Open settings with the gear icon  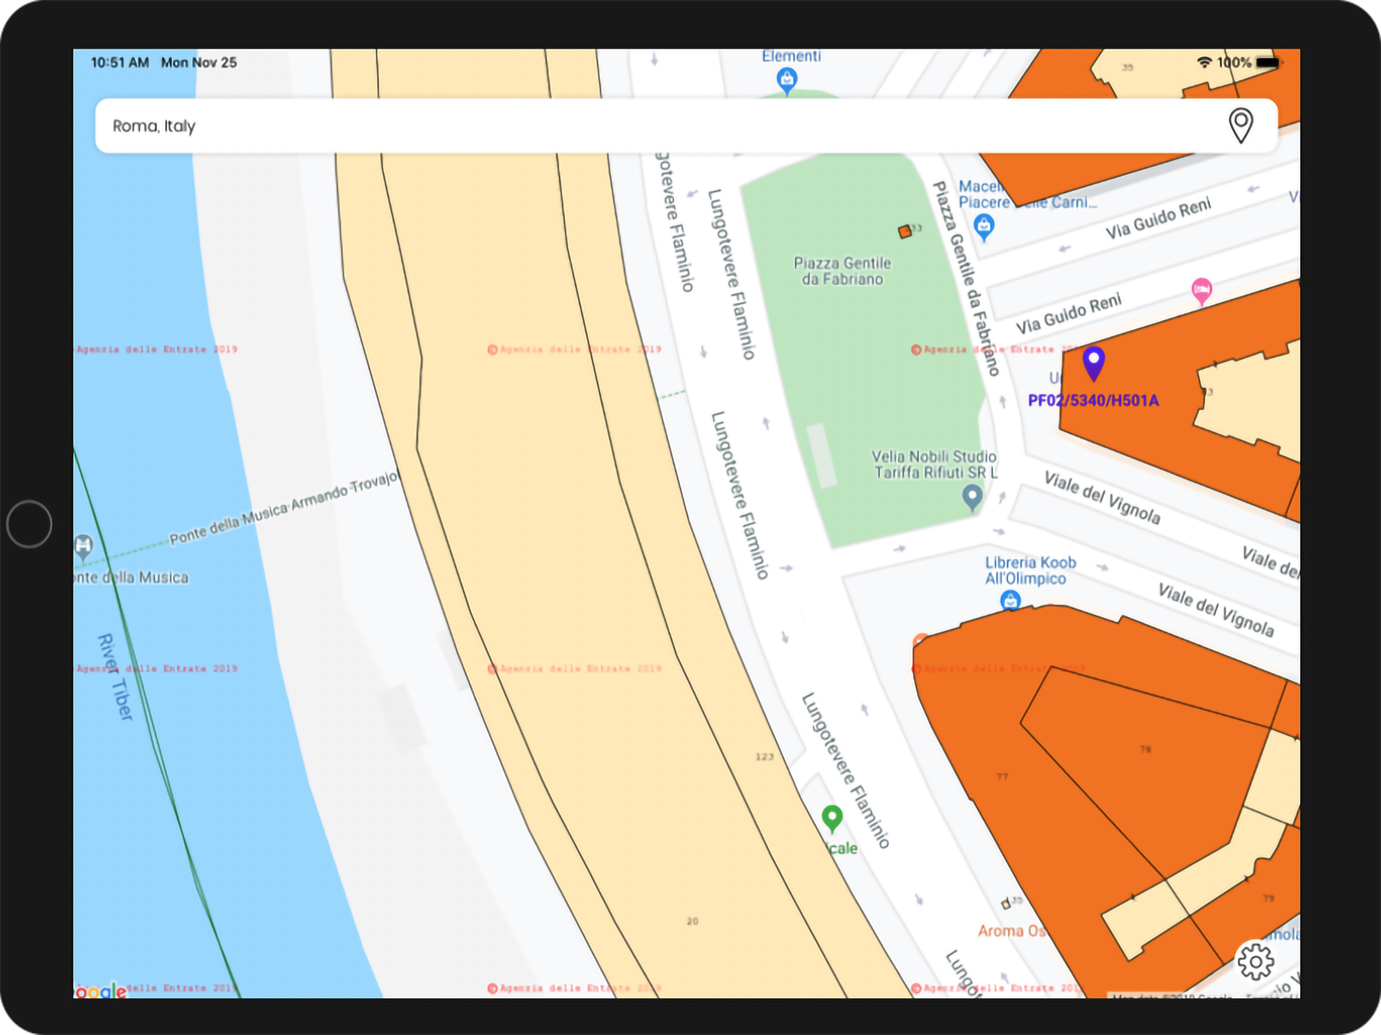(x=1256, y=961)
